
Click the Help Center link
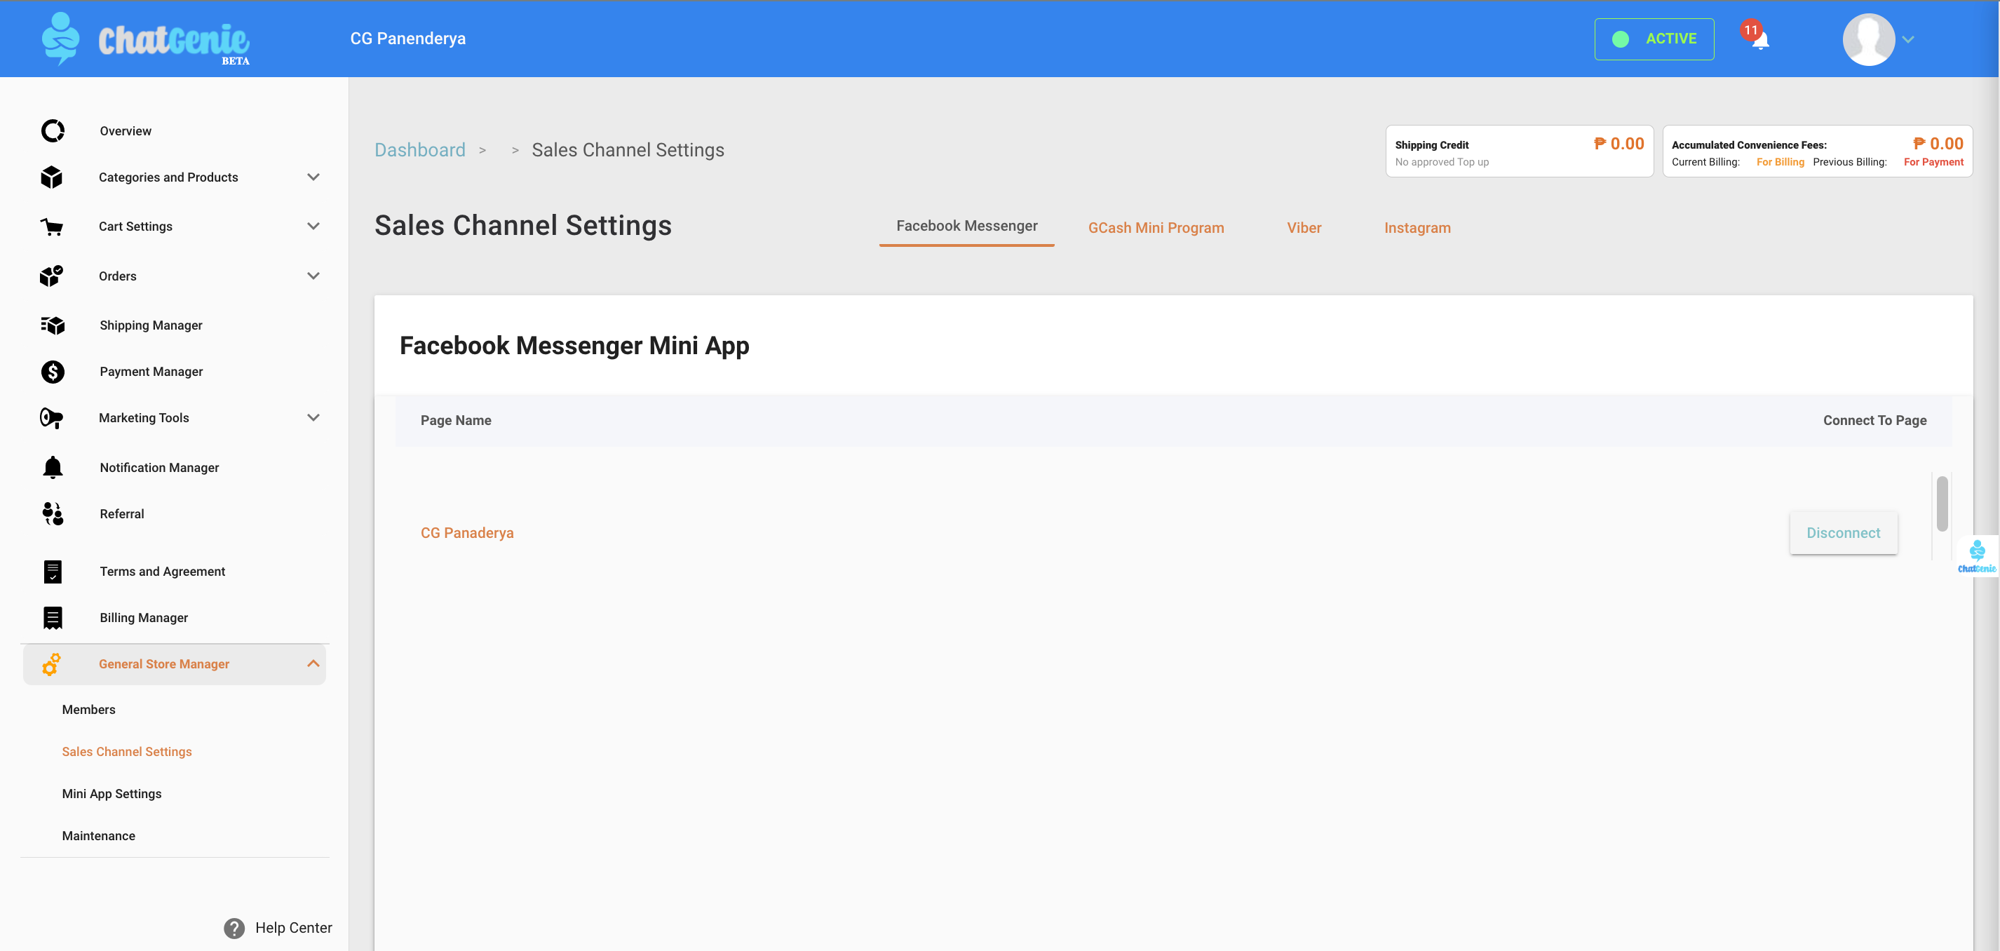pos(293,928)
